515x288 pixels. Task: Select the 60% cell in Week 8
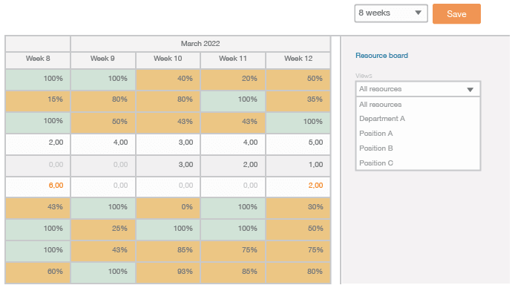pos(38,272)
